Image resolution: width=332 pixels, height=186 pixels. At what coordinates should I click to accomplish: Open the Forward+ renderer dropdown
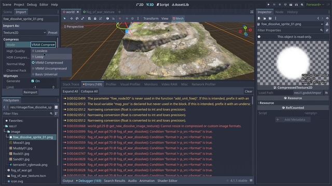coord(315,5)
